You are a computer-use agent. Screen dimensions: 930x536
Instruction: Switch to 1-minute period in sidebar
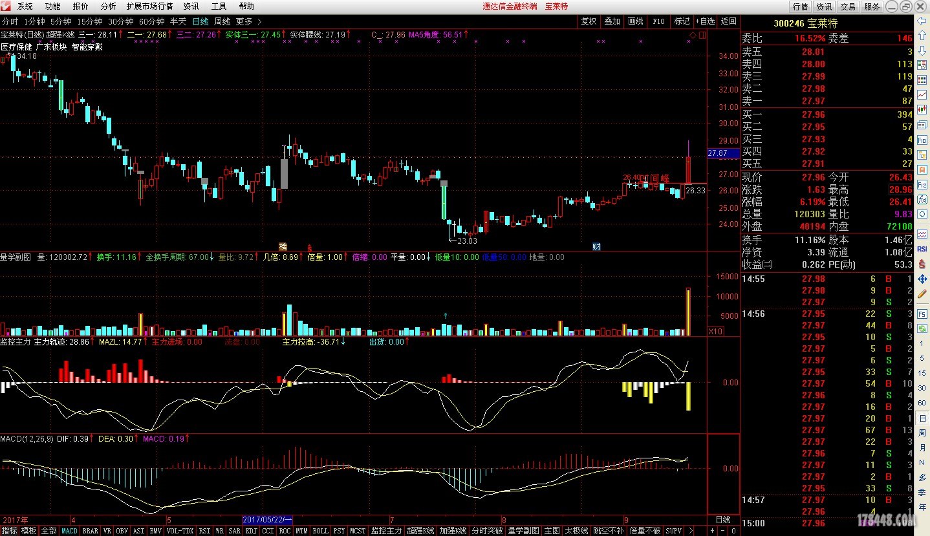point(922,344)
